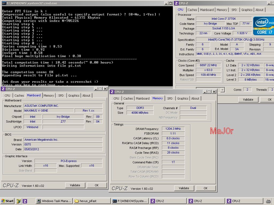Screen dimensions: 274x205
Task: Switch to CPU tab in the Mainboard window
Action: tap(7, 96)
